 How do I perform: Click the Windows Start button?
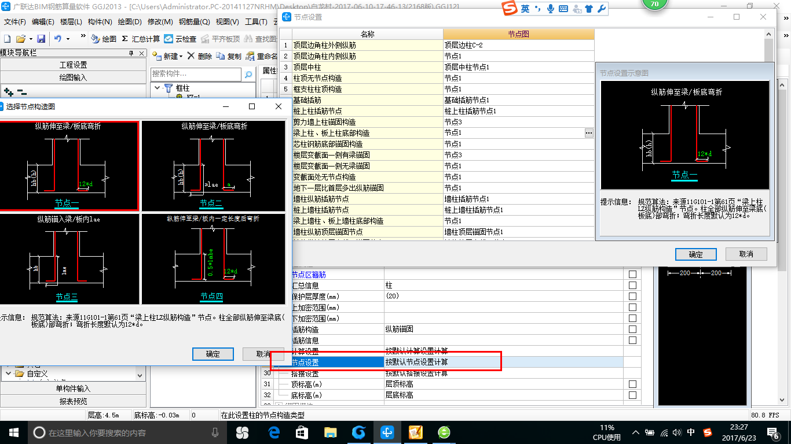(x=13, y=432)
